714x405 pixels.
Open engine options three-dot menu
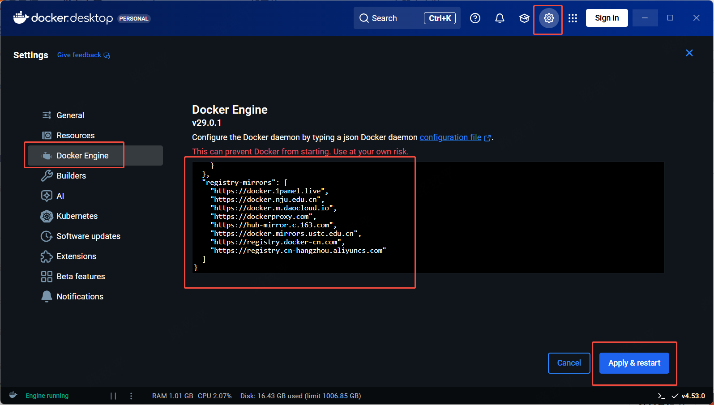(131, 396)
